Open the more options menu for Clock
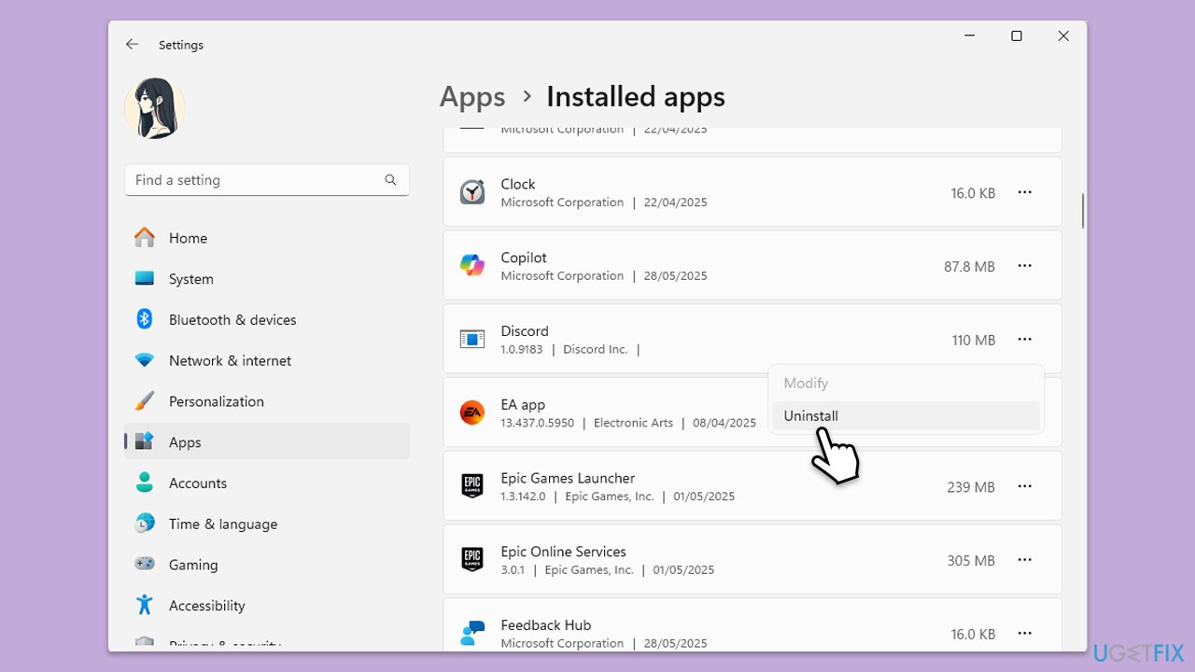The width and height of the screenshot is (1195, 672). (1024, 192)
